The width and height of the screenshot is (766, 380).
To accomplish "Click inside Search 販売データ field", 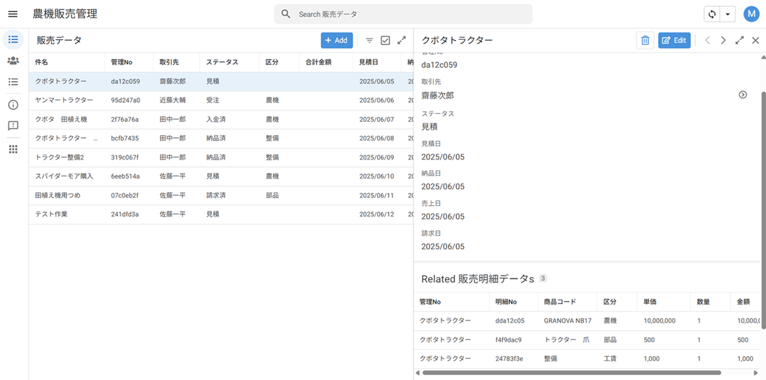I will click(x=403, y=14).
